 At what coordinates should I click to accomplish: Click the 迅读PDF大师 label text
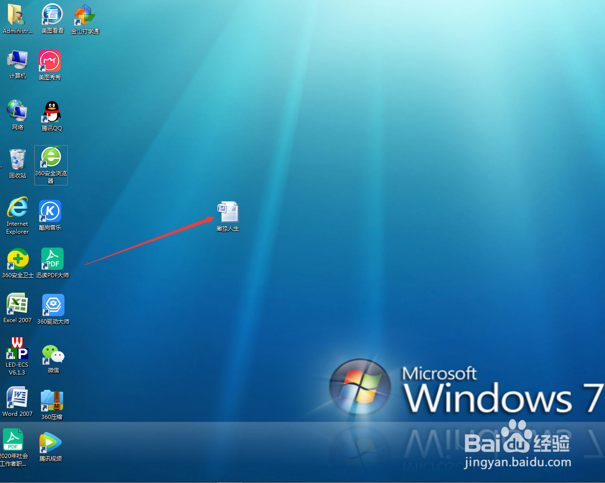click(x=52, y=275)
